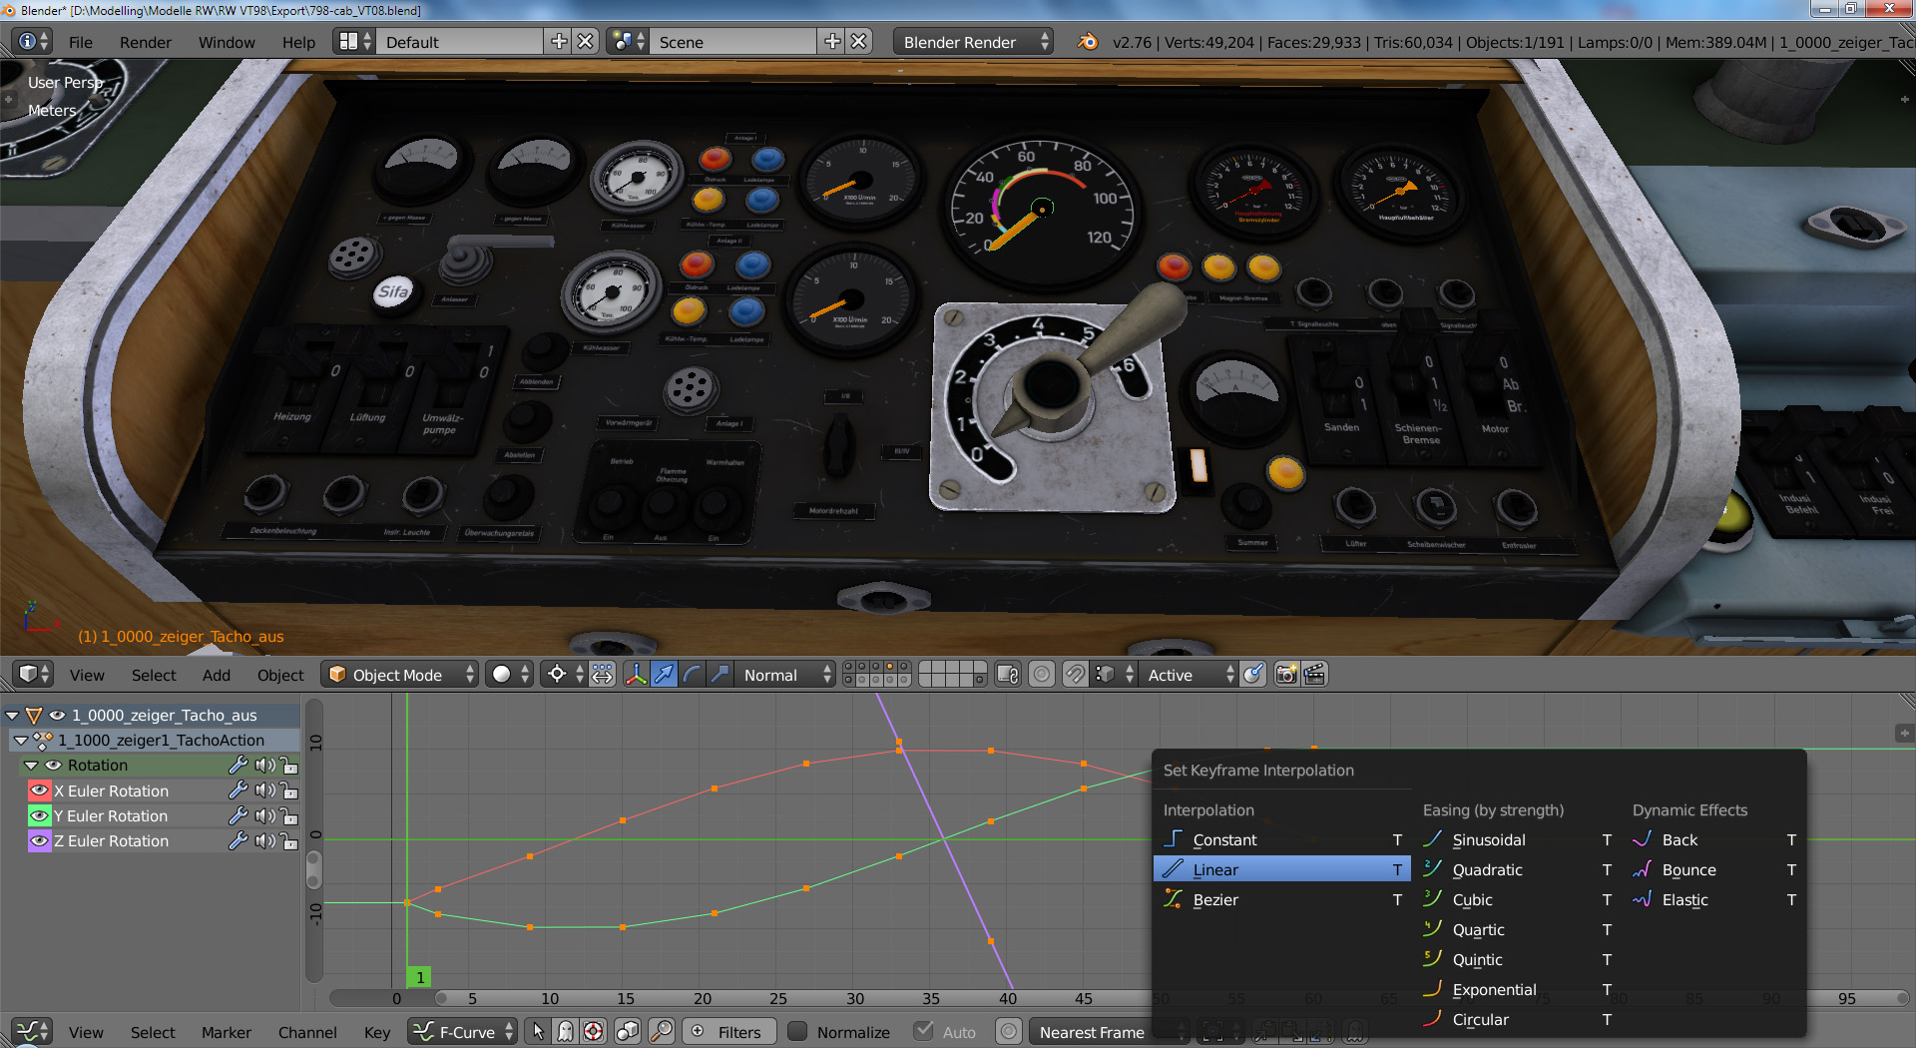The width and height of the screenshot is (1916, 1048).
Task: Click the vertical scrollbar beside the channel list
Action: click(x=313, y=868)
